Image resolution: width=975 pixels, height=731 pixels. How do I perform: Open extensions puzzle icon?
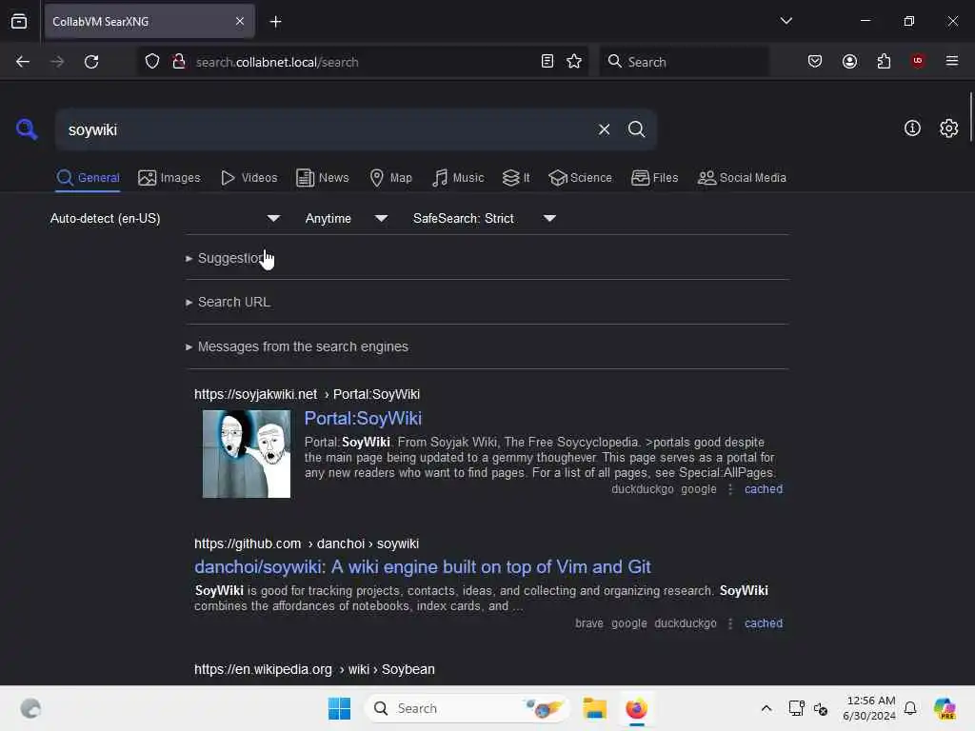[x=884, y=61]
